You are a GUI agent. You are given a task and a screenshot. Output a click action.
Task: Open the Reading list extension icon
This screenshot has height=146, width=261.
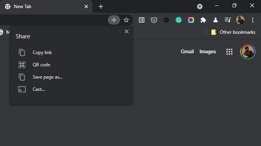click(142, 20)
